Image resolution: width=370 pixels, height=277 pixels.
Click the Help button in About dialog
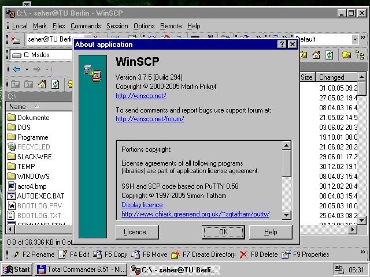click(x=271, y=232)
